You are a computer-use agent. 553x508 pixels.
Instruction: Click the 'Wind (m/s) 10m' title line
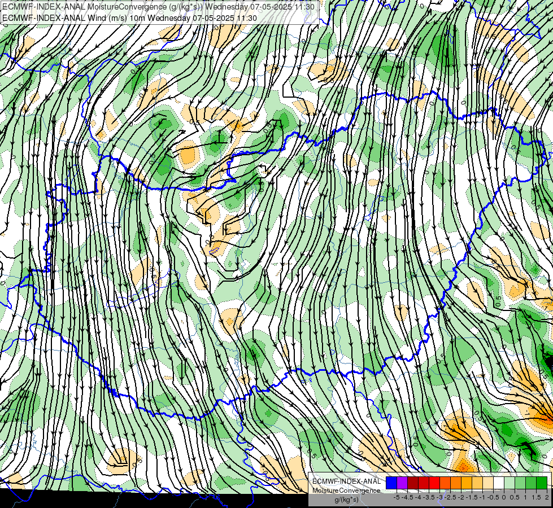coord(129,18)
